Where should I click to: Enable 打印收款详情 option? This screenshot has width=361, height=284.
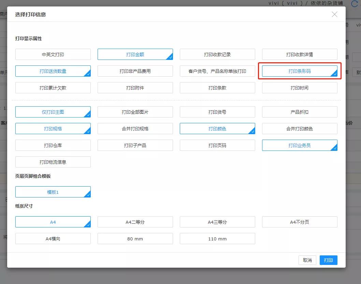[300, 54]
